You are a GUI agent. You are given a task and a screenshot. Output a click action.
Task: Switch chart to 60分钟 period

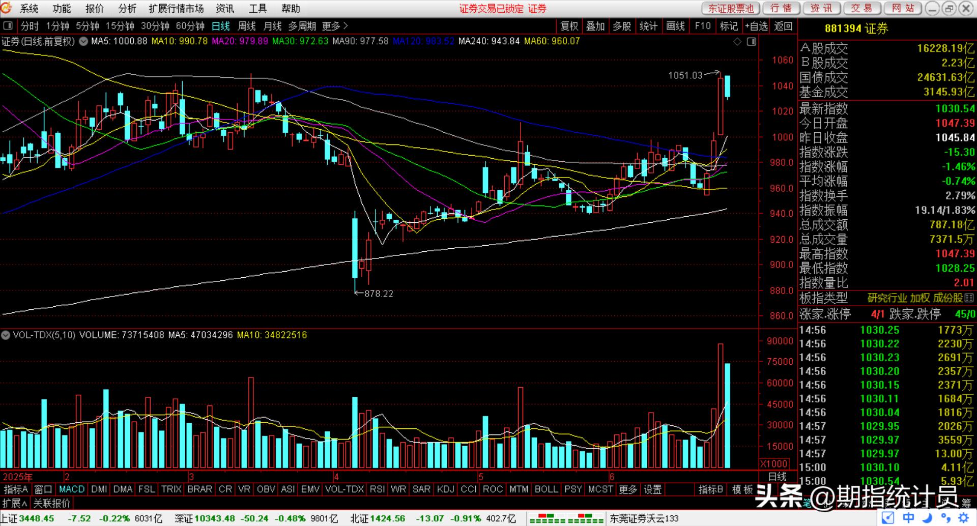(190, 26)
